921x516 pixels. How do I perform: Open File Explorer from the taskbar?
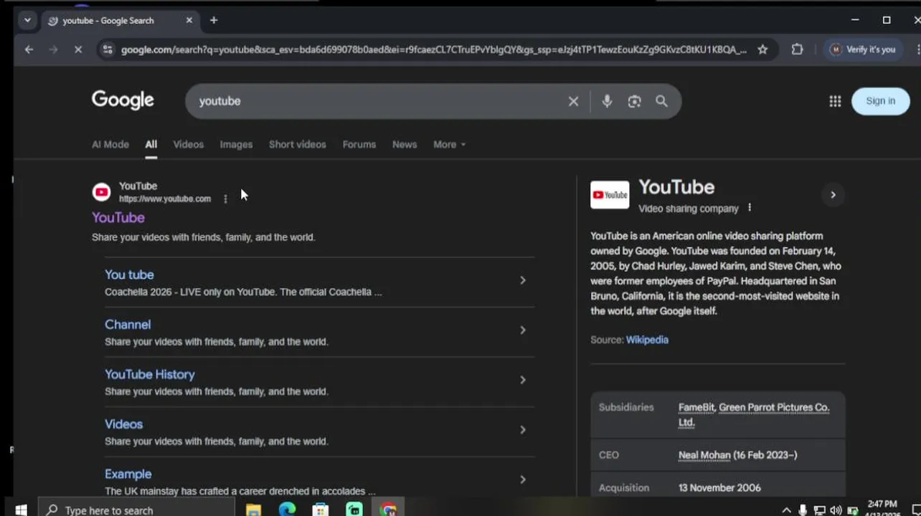(x=253, y=510)
